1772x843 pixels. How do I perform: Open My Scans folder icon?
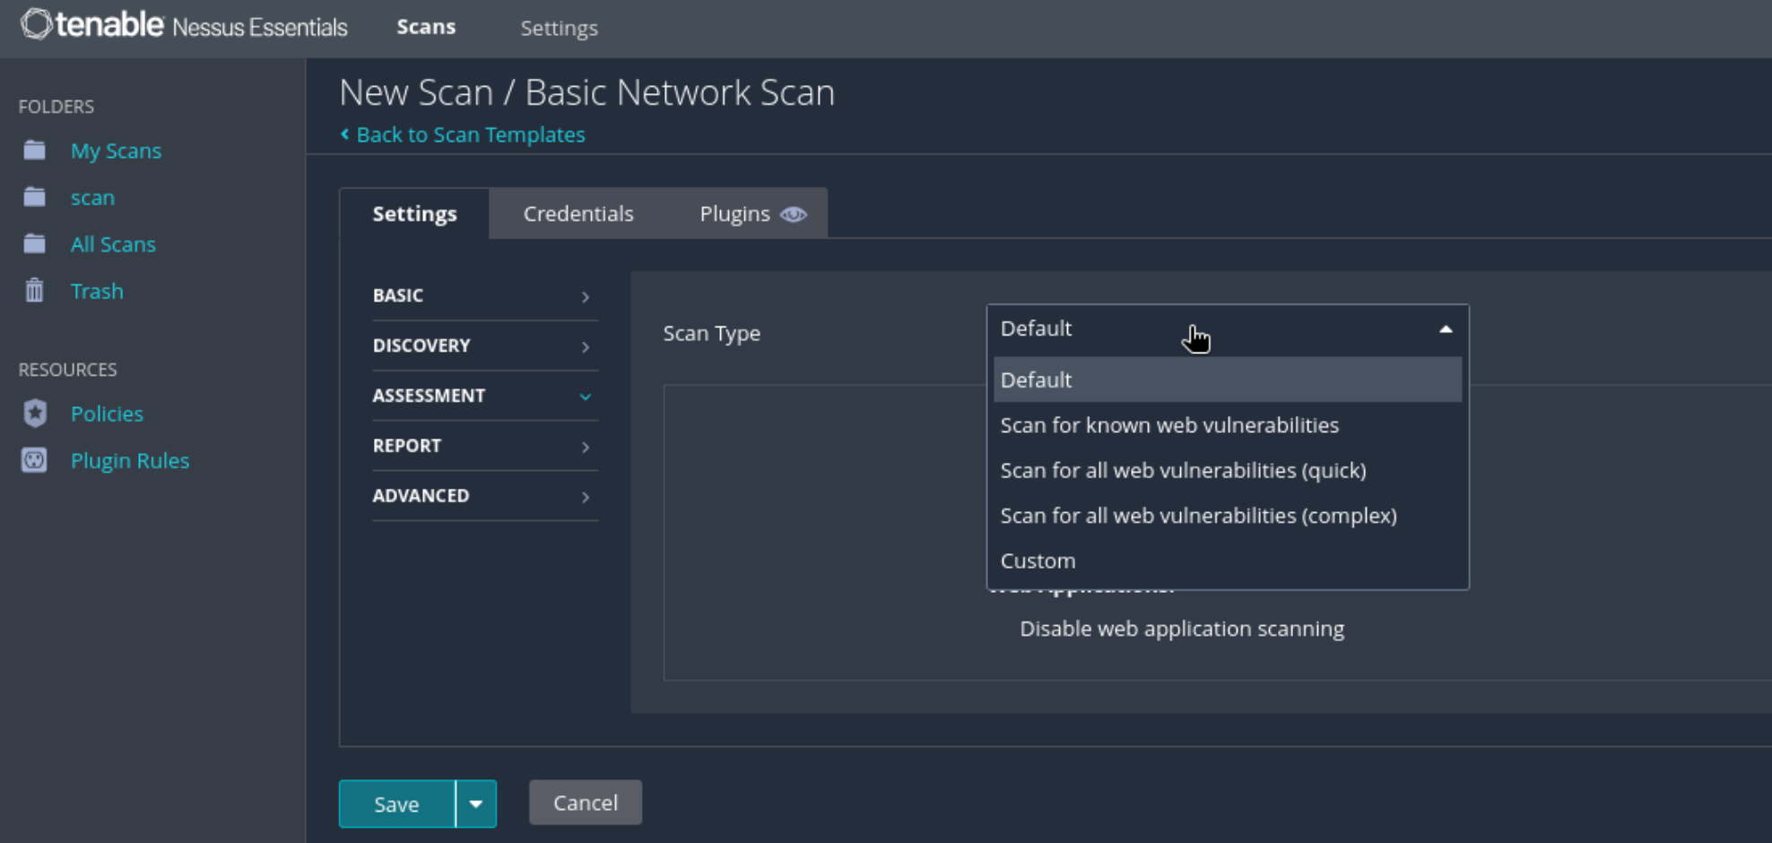(35, 150)
